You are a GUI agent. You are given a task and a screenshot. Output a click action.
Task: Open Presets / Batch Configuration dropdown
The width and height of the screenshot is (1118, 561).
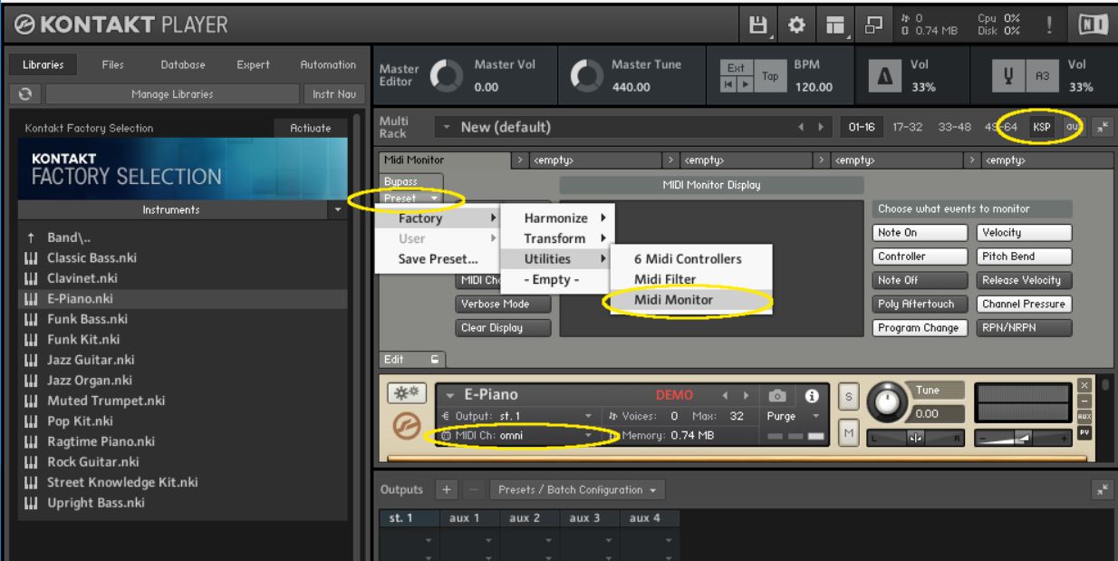pos(577,489)
